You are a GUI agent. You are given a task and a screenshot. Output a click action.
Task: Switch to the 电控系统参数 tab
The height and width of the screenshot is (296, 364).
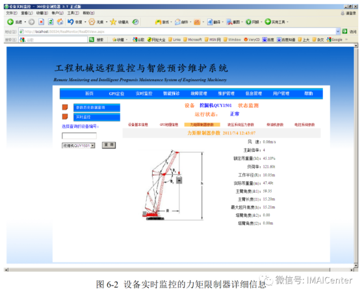[x=304, y=125]
